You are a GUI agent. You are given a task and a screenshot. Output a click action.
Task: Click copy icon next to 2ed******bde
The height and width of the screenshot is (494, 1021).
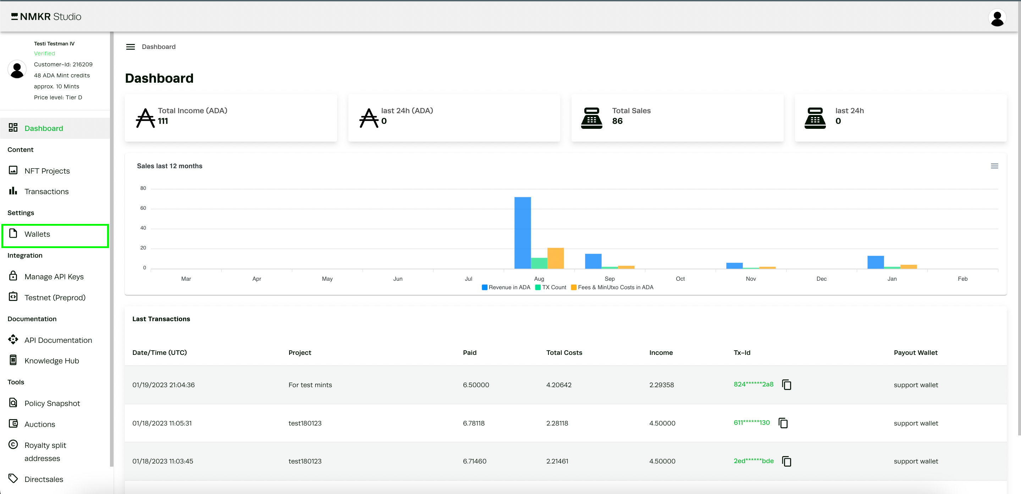[787, 461]
